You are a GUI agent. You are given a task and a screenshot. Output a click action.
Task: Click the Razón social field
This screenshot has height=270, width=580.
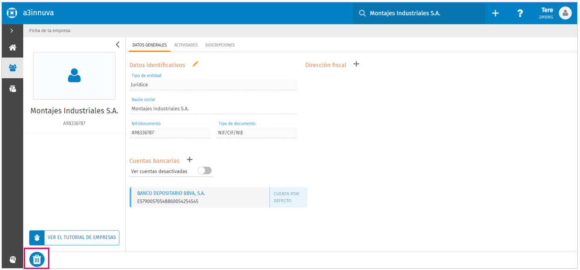pos(213,108)
